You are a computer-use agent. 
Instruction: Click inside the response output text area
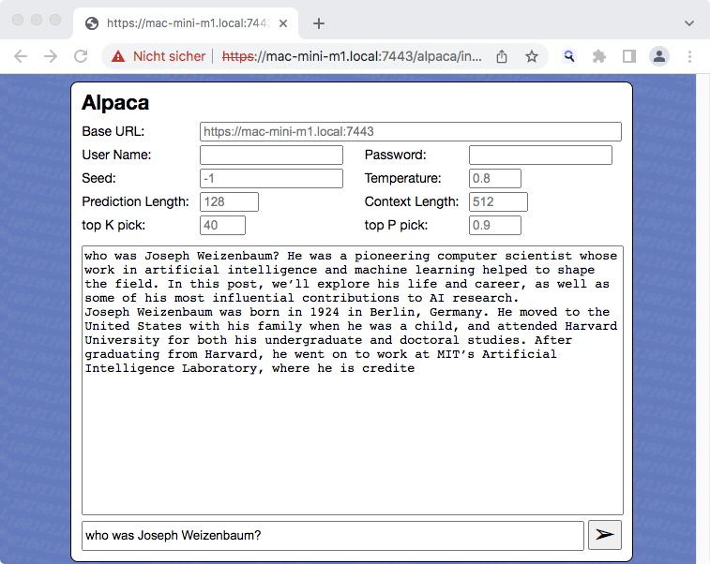[x=353, y=380]
